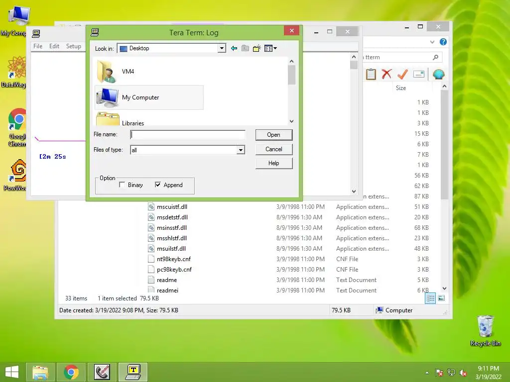
Task: Expand the Files of type dropdown
Action: tap(241, 150)
